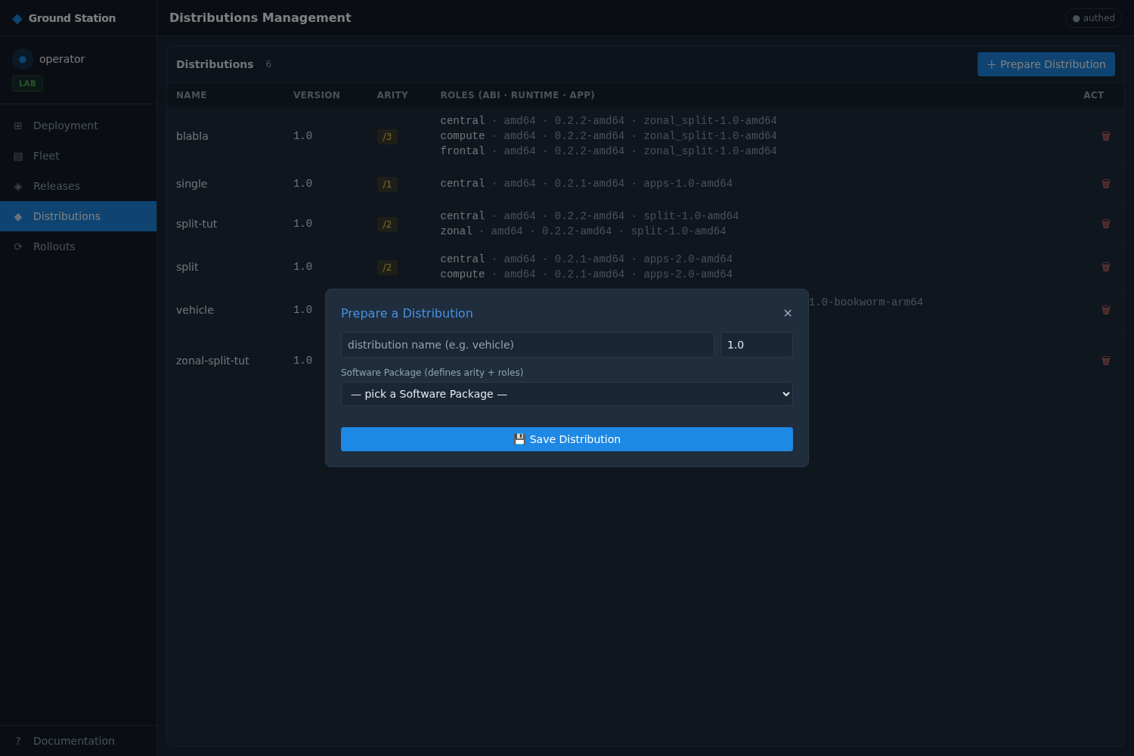Open the Software Package dropdown
1134x756 pixels.
tap(567, 394)
